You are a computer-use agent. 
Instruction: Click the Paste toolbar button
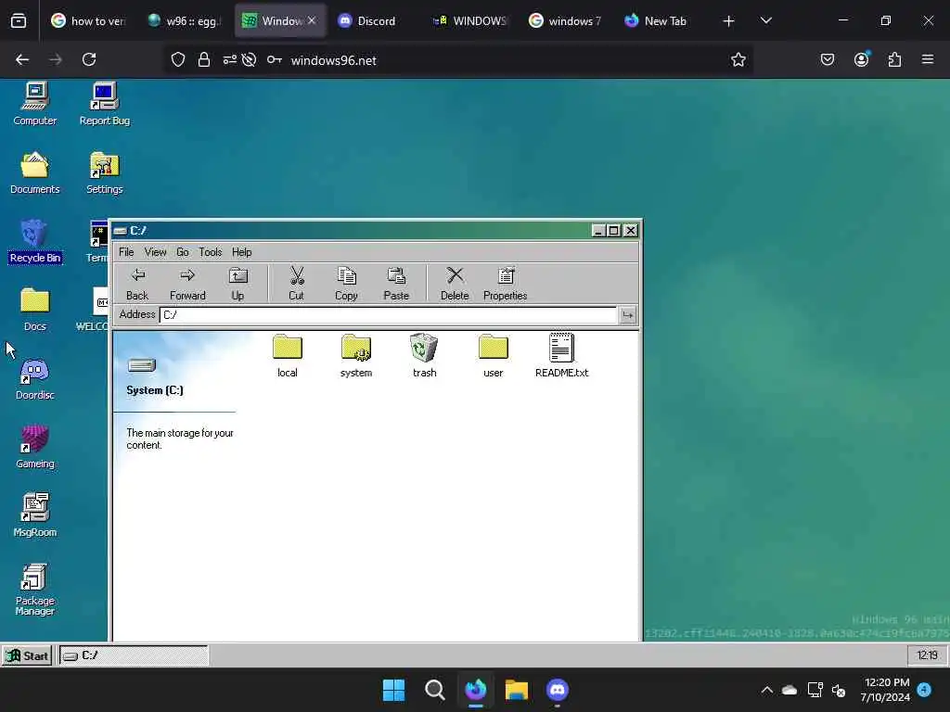click(x=396, y=284)
